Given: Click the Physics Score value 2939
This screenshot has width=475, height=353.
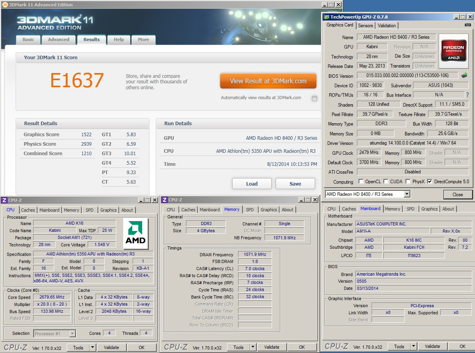Looking at the screenshot, I should [x=86, y=144].
